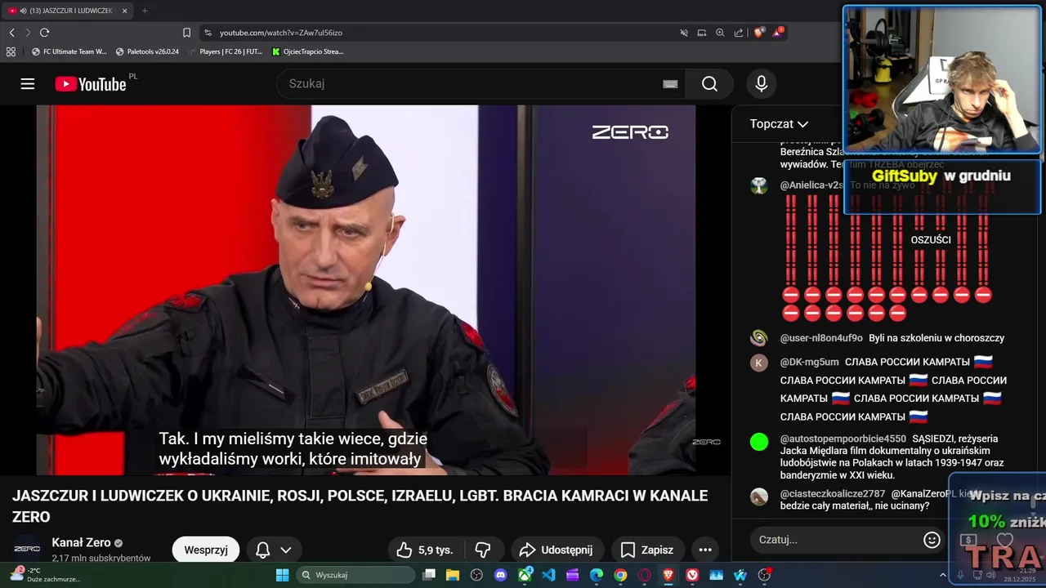Open Vivaldi from the taskbar
The image size is (1046, 588).
(x=692, y=575)
